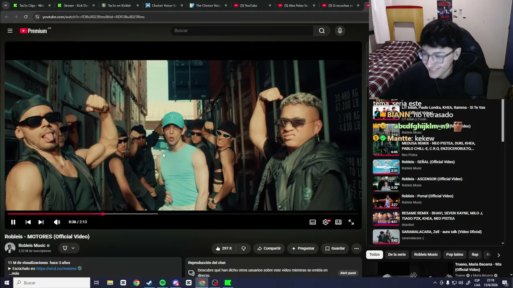Click the Compartir share button
The image size is (513, 288).
[x=269, y=248]
